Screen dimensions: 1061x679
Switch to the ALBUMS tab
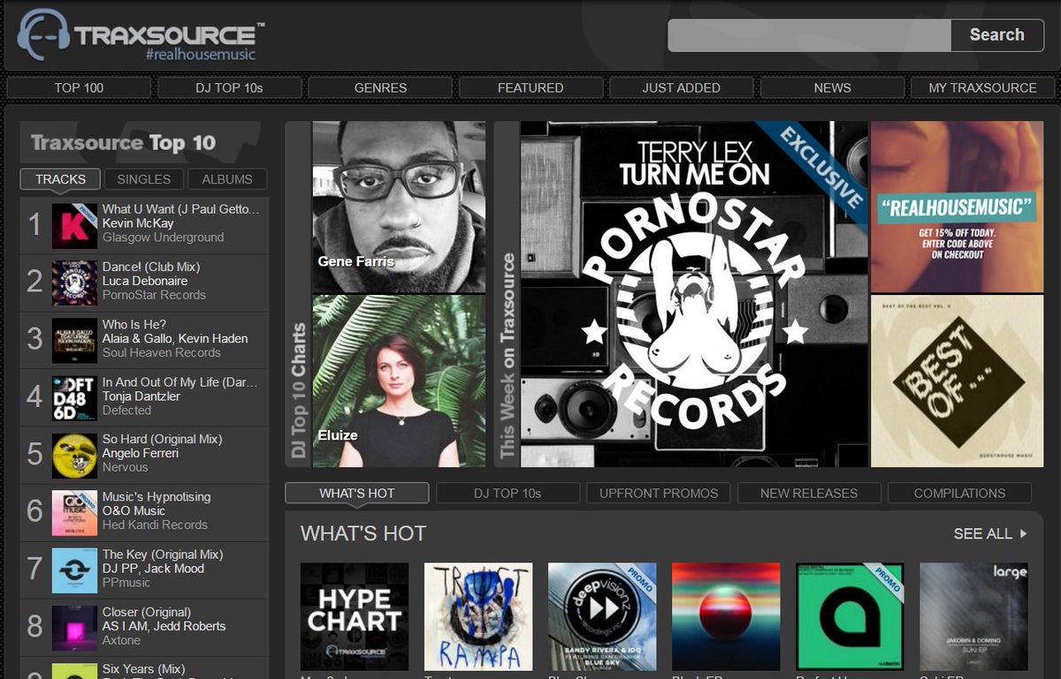tap(227, 179)
